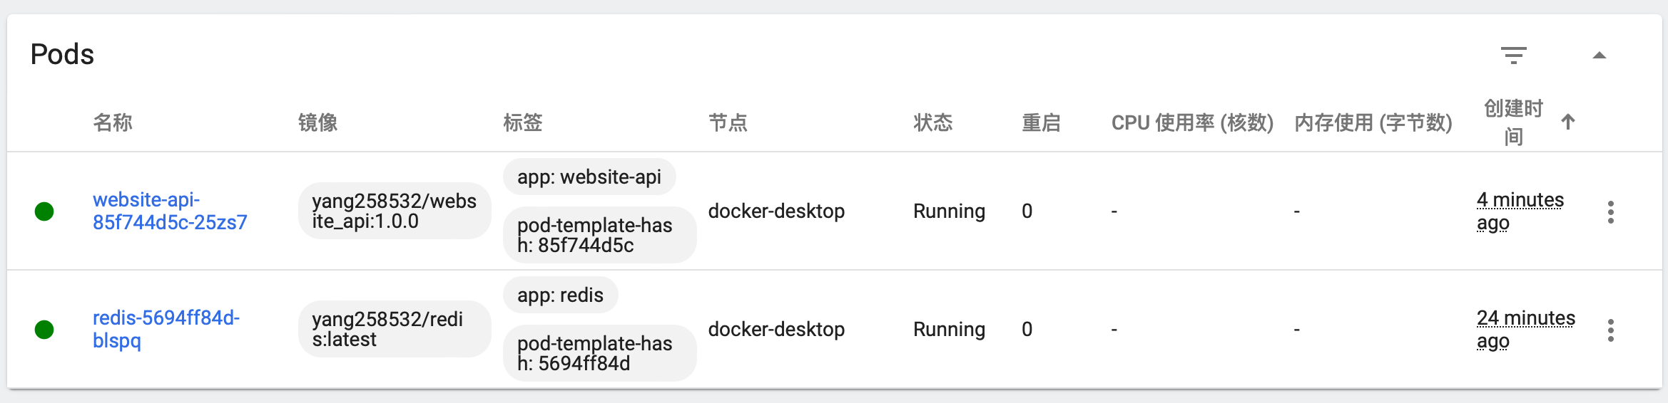Click the 状态 column header
Screen dimensions: 1668x403
pyautogui.click(x=932, y=122)
